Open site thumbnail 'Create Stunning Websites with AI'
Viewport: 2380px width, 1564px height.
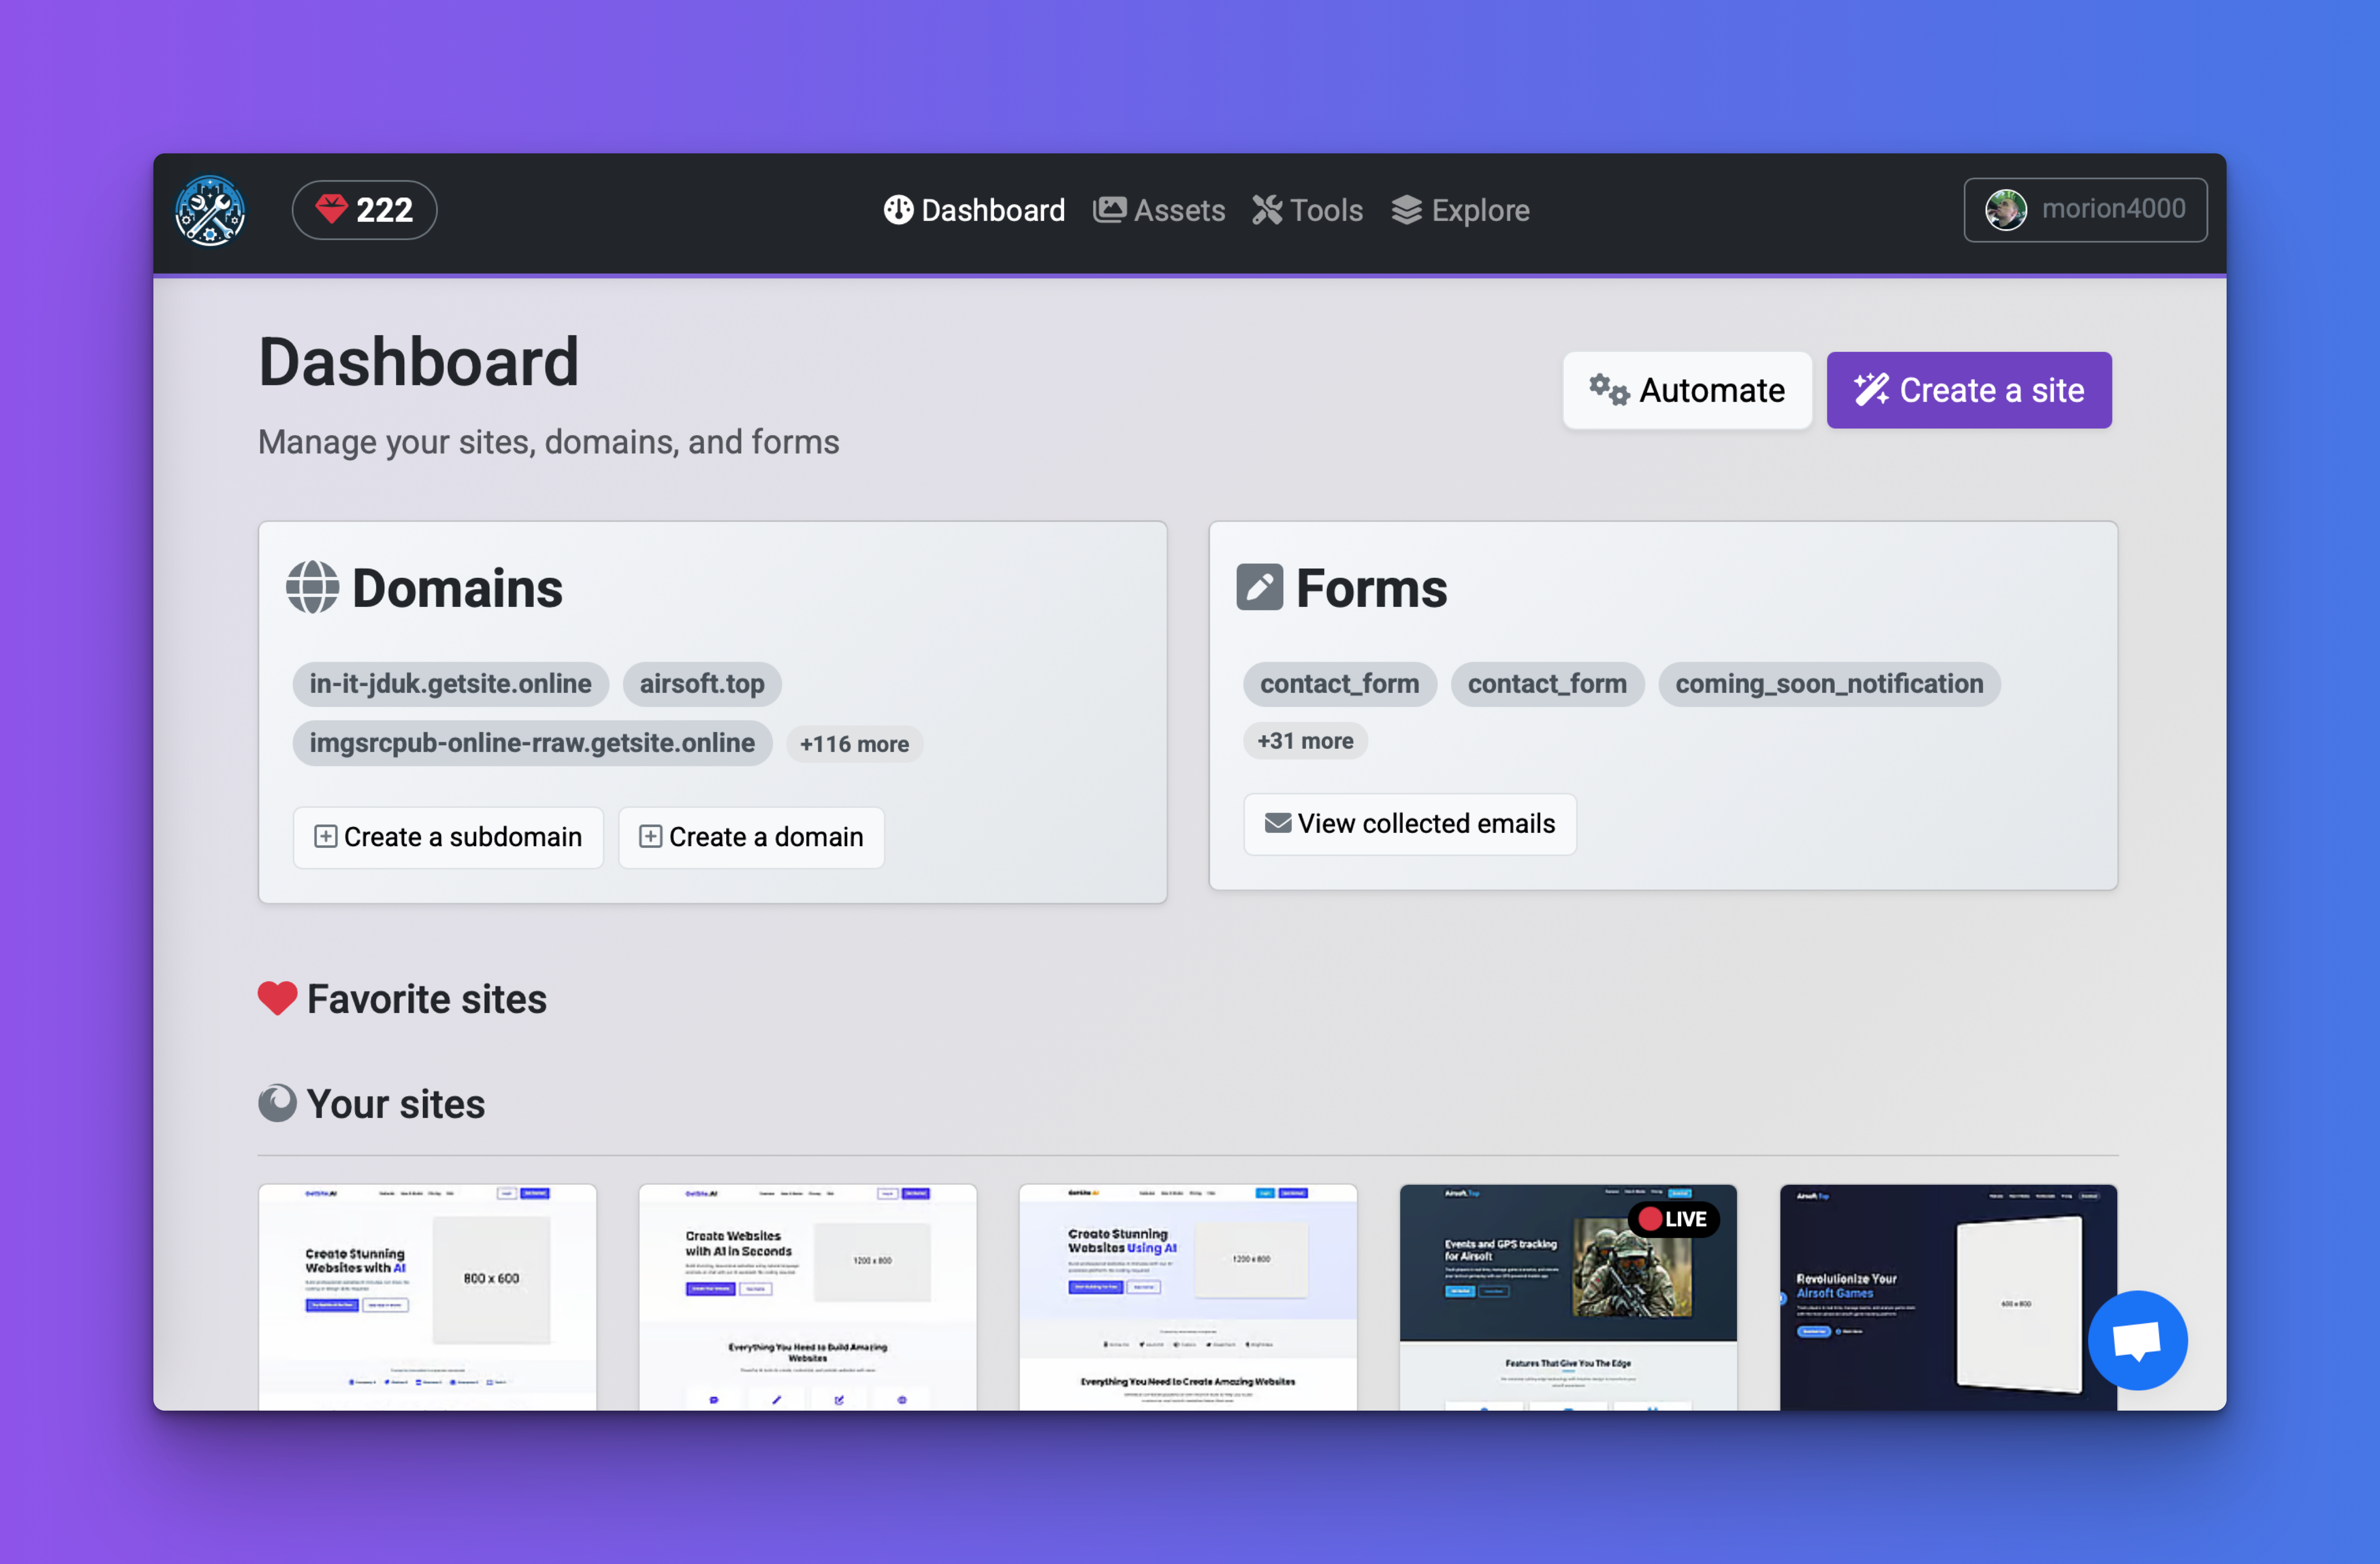pos(428,1297)
